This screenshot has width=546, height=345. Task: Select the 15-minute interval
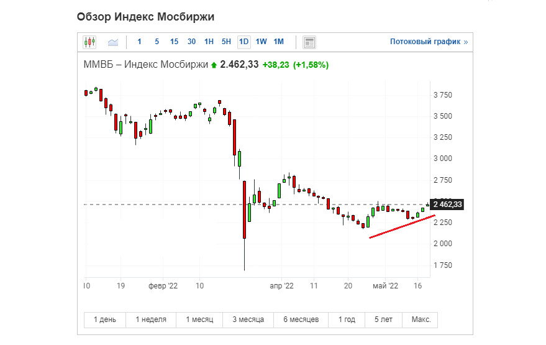point(174,42)
